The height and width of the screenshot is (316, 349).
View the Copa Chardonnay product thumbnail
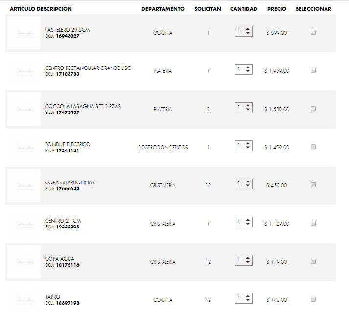click(23, 185)
